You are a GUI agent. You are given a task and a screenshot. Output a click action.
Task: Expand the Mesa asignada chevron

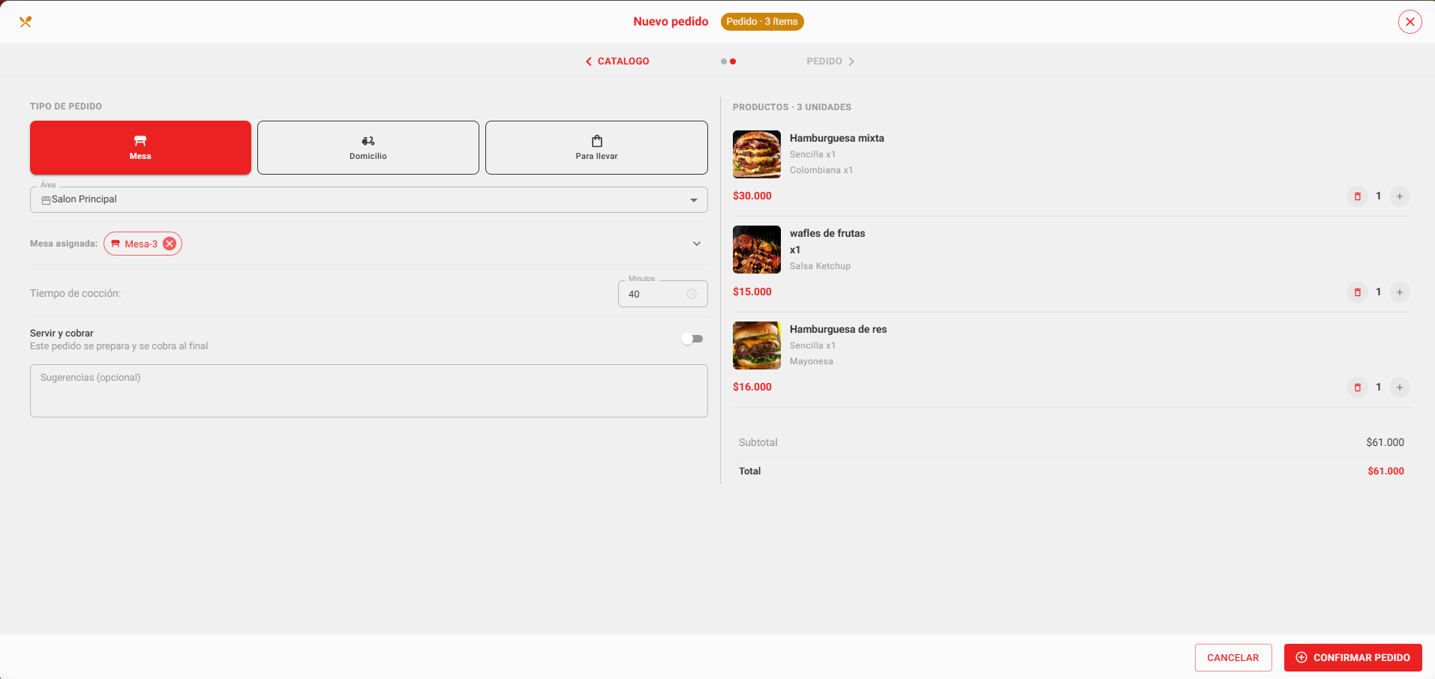[697, 244]
